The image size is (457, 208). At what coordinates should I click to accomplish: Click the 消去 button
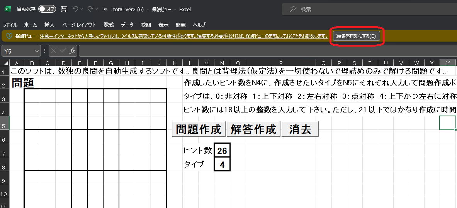300,129
